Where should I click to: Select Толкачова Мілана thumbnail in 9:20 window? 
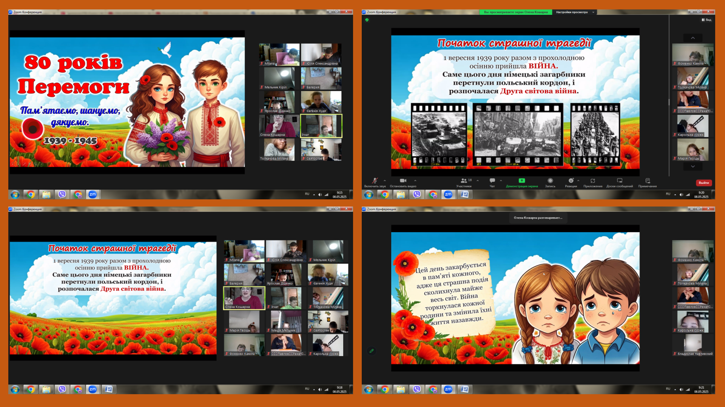point(693,78)
